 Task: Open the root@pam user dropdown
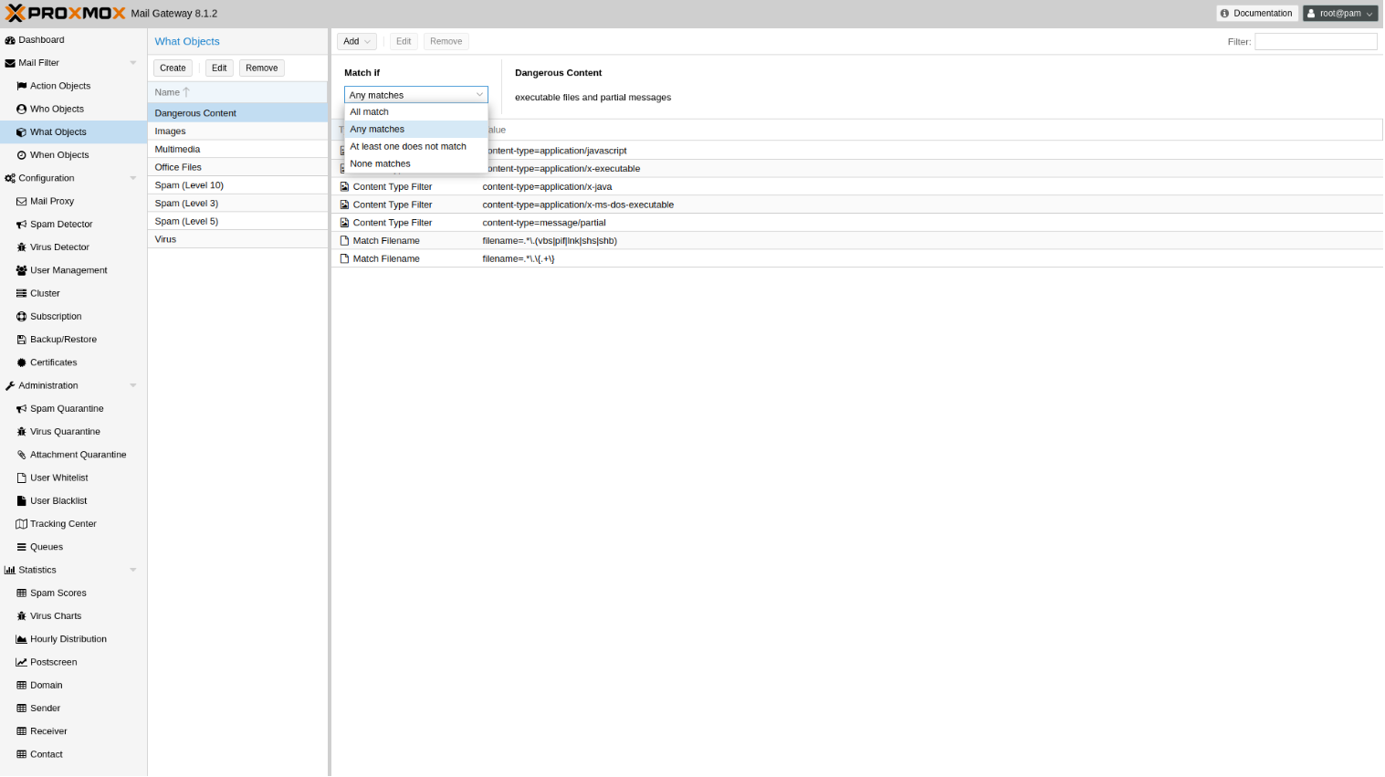click(1339, 14)
